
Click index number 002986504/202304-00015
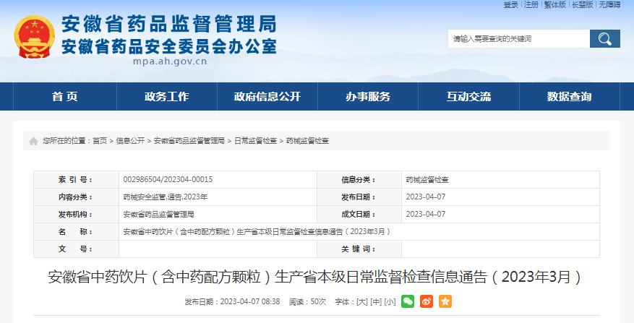point(168,179)
